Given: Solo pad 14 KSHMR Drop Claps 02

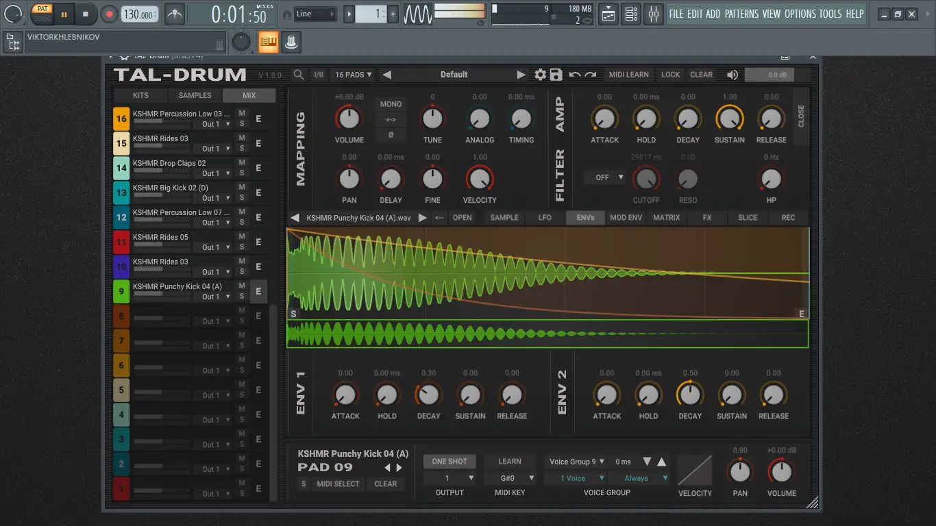Looking at the screenshot, I should [241, 173].
